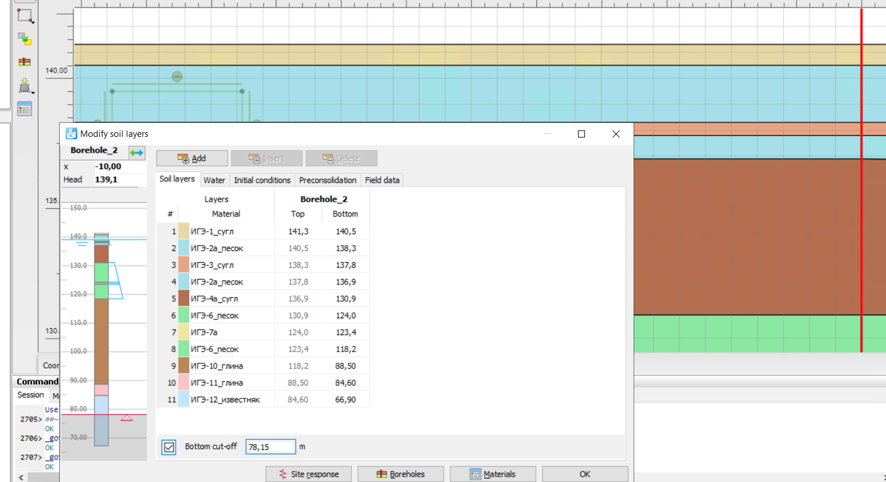Select the rectangular selection tool
This screenshot has height=482, width=886.
tap(25, 16)
